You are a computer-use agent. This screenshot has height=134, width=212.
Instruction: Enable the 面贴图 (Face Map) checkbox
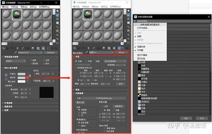pyautogui.click(x=31, y=64)
